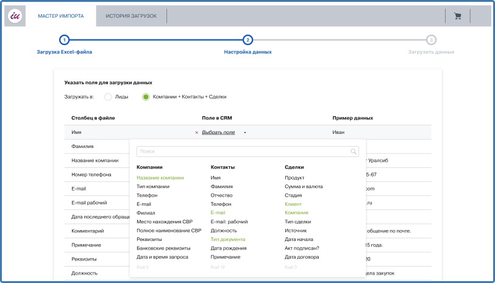This screenshot has height=283, width=495.
Task: Go to step 1 circle in progress bar
Action: (x=65, y=40)
